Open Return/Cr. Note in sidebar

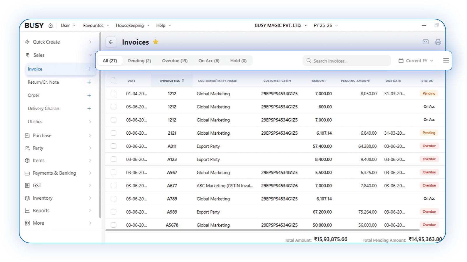click(43, 82)
